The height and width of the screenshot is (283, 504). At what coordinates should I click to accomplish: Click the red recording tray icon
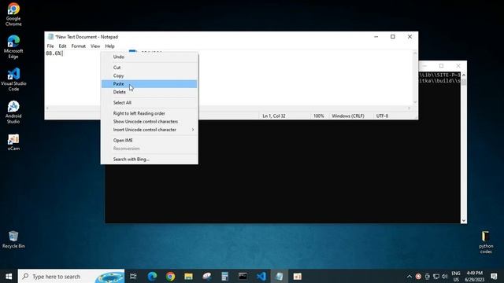click(418, 276)
